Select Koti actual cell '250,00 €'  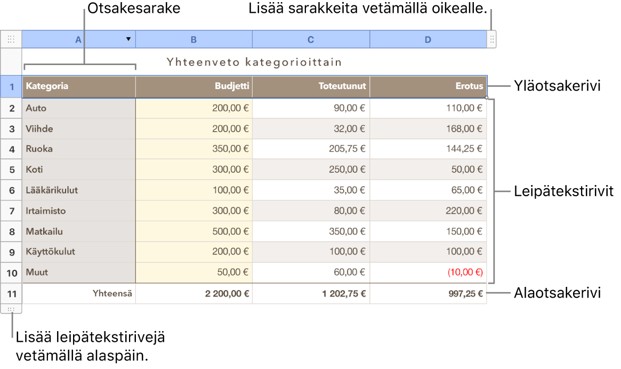click(x=311, y=170)
